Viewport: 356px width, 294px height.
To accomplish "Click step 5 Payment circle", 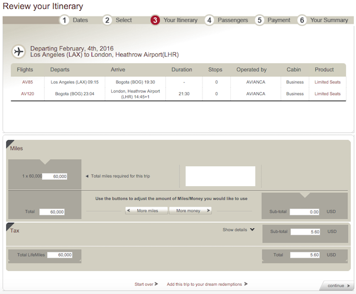I will pos(259,20).
